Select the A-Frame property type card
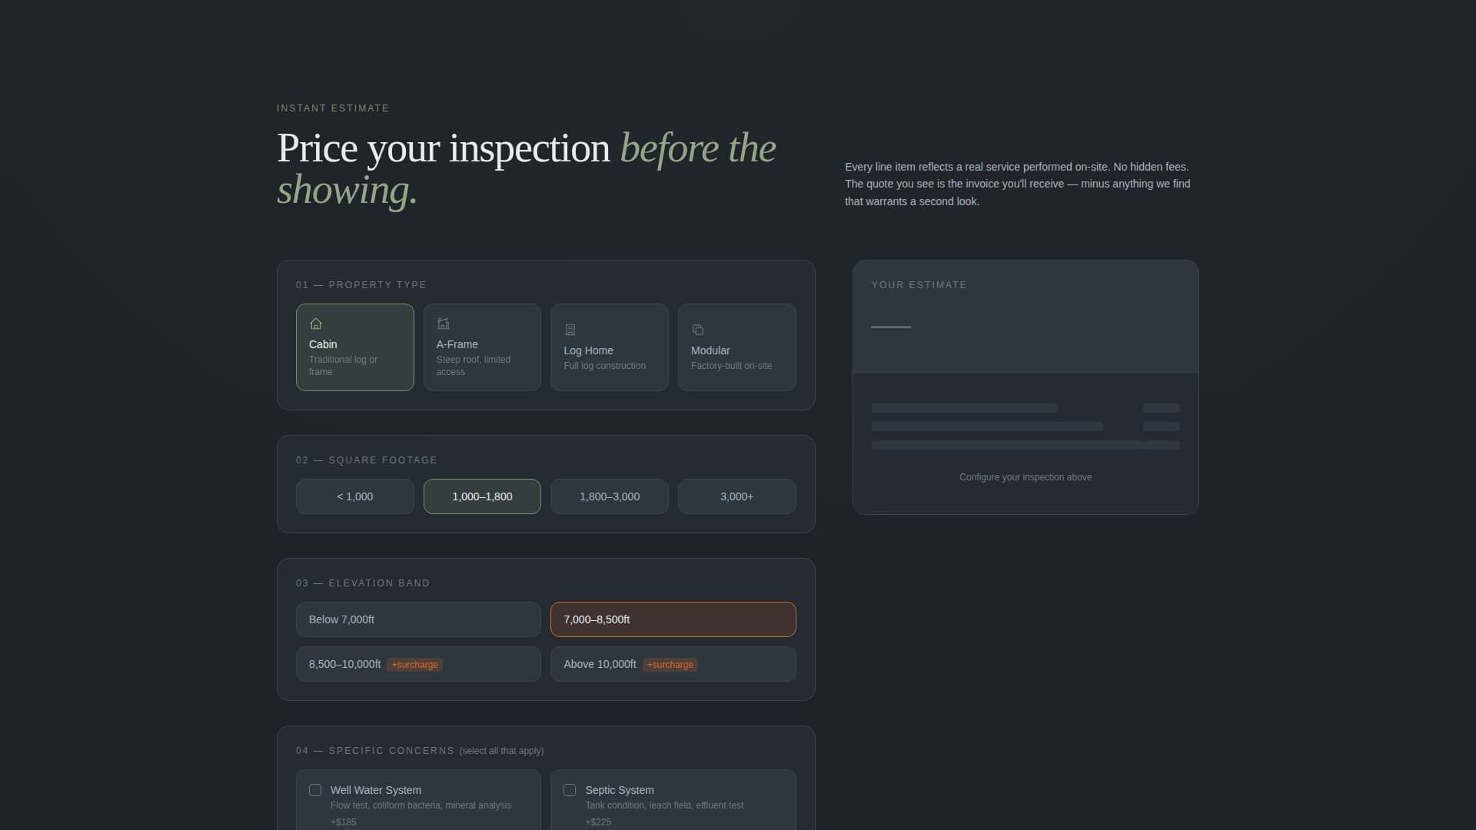This screenshot has height=830, width=1476. click(482, 347)
